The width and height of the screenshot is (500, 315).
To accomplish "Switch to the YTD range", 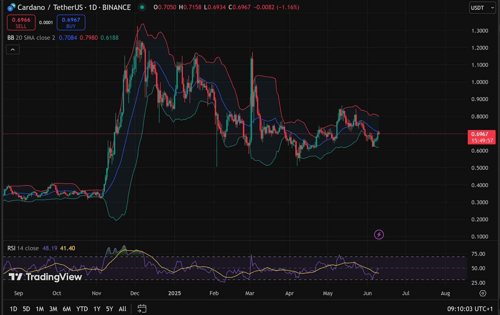I will pyautogui.click(x=82, y=309).
